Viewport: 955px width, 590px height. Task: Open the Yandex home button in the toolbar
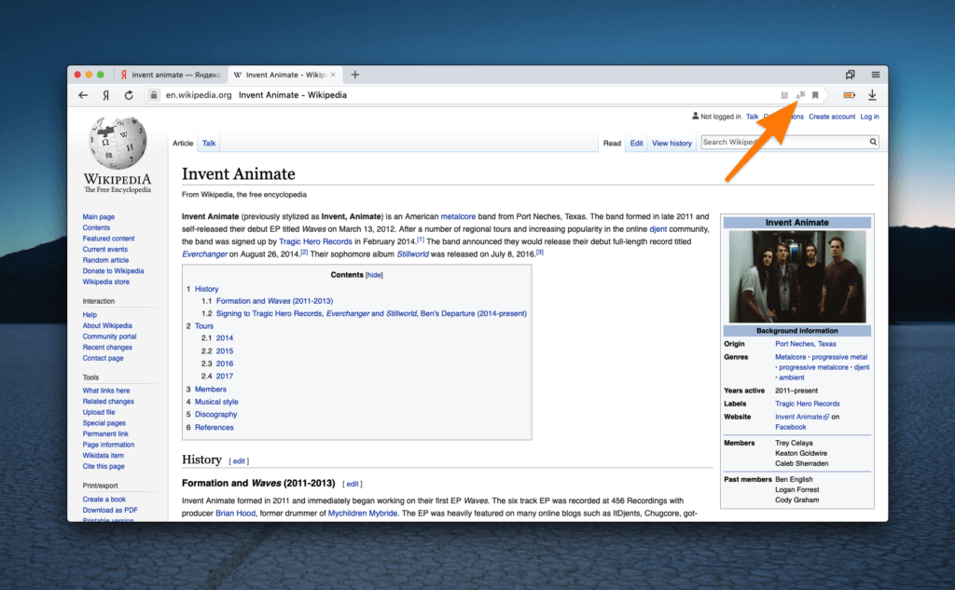(x=106, y=95)
